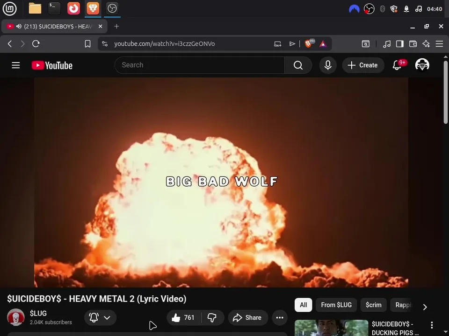Install app icon in address bar
The height and width of the screenshot is (336, 449).
[x=277, y=44]
